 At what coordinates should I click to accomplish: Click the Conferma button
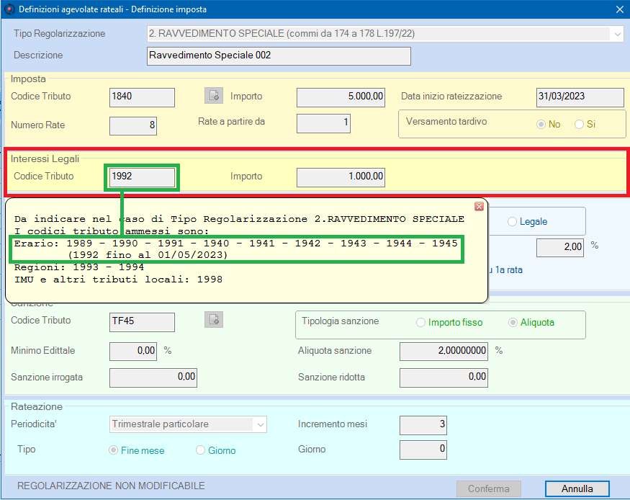pos(488,488)
